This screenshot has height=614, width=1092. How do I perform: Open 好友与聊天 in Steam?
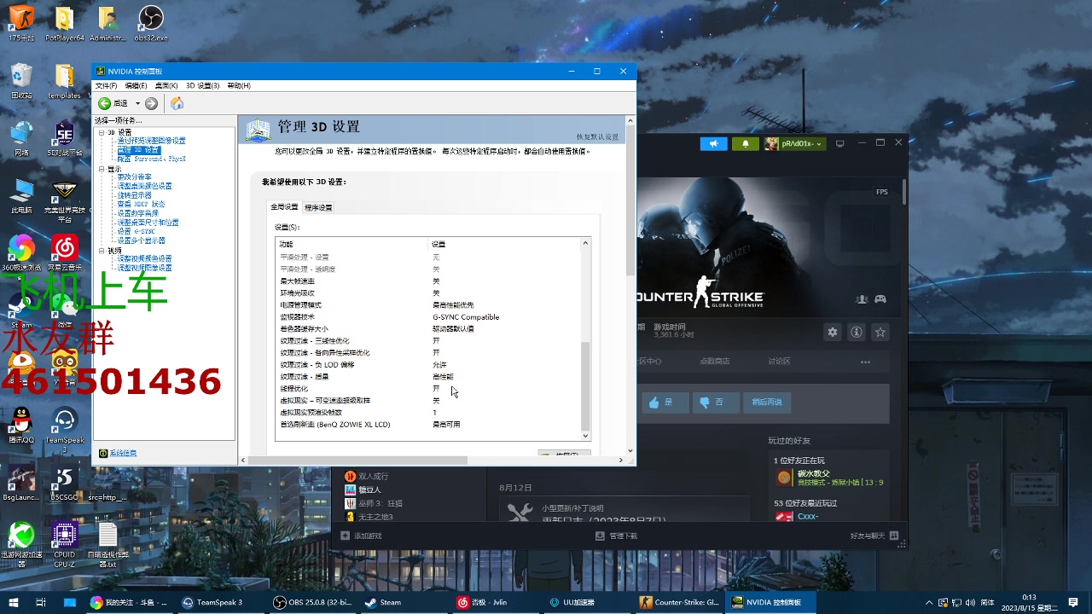coord(874,536)
